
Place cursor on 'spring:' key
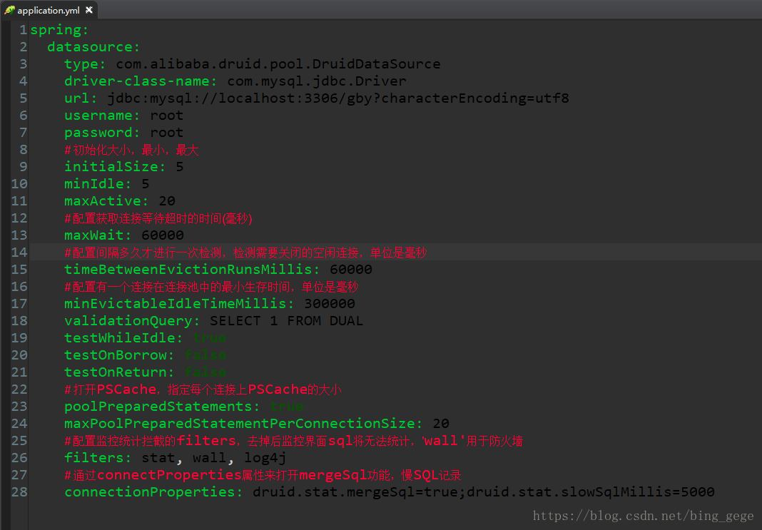coord(59,30)
